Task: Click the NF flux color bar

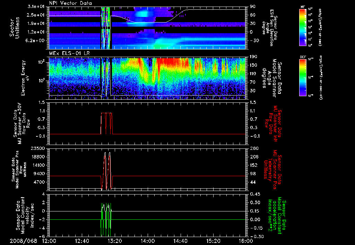Action: tap(303, 27)
